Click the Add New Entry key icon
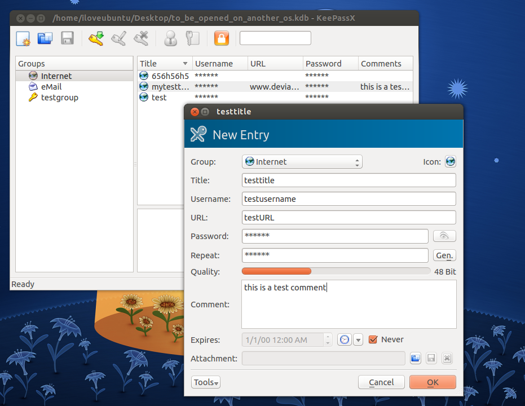This screenshot has width=525, height=406. [x=96, y=38]
